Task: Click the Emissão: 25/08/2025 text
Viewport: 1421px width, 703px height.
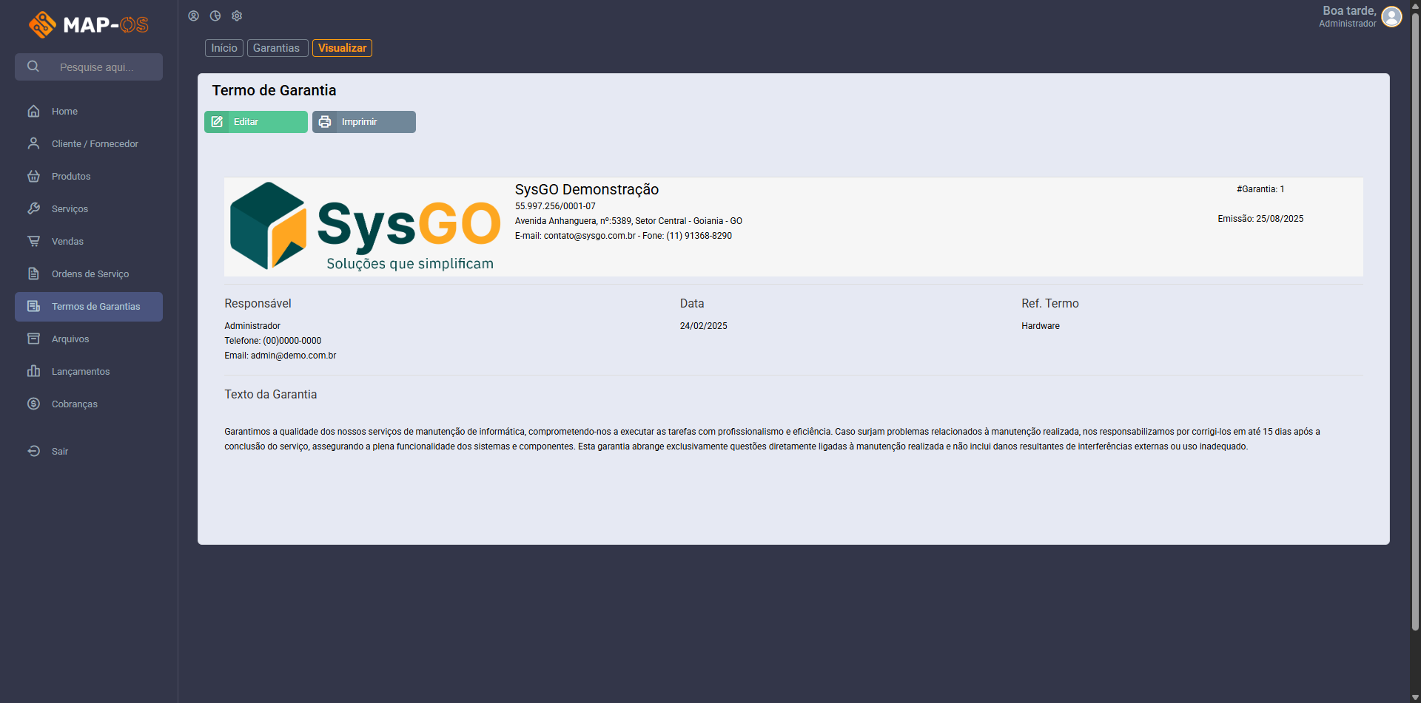Action: pos(1260,219)
